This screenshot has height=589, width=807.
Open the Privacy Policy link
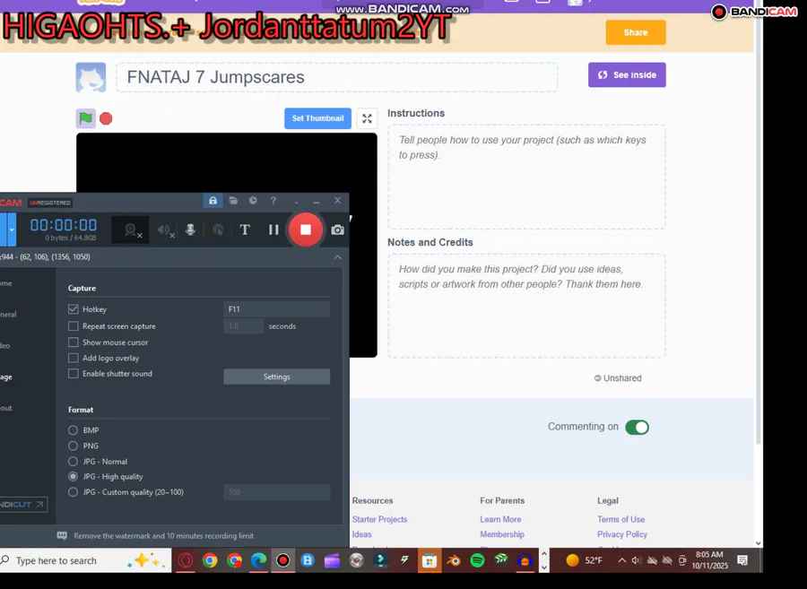622,534
